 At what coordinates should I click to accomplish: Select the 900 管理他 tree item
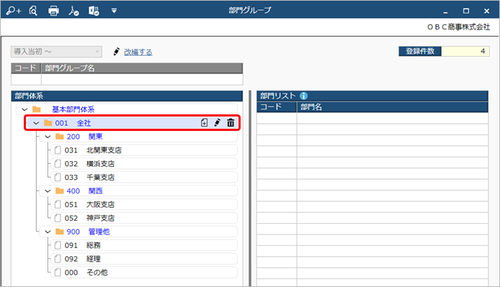[x=138, y=232]
